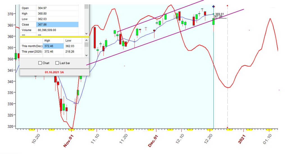Click the 01.16.2021 SA date button
This screenshot has height=156, width=285.
coord(54,72)
